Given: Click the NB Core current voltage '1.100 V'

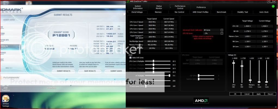Looking at the screenshot, I should click(265, 41).
